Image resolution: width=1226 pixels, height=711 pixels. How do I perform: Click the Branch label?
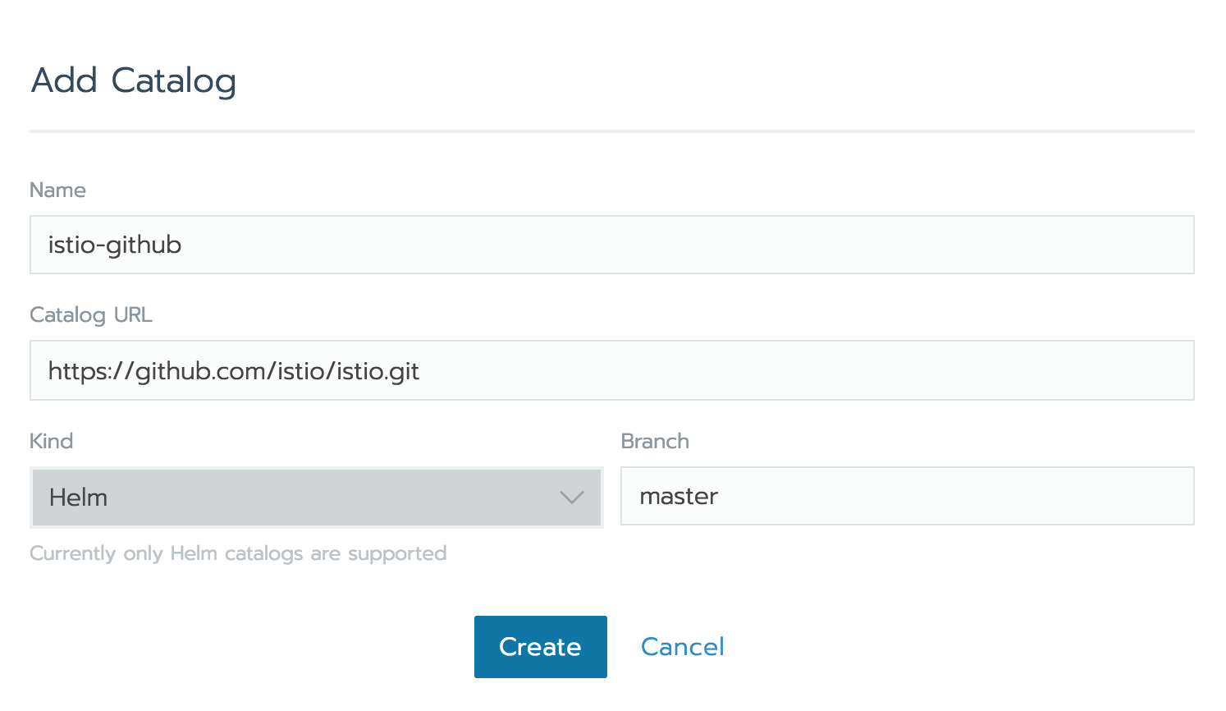[655, 441]
